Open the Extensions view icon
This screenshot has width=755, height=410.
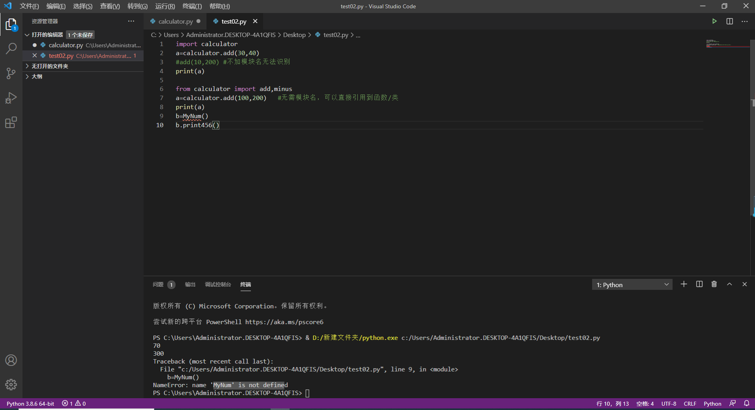point(11,122)
